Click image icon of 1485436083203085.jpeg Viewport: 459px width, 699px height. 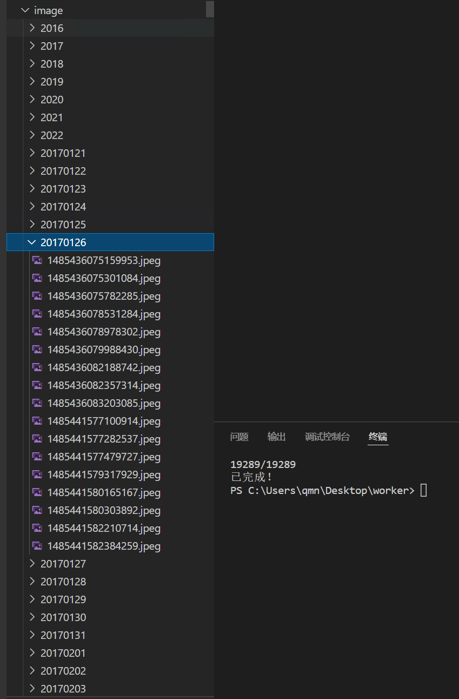(37, 403)
